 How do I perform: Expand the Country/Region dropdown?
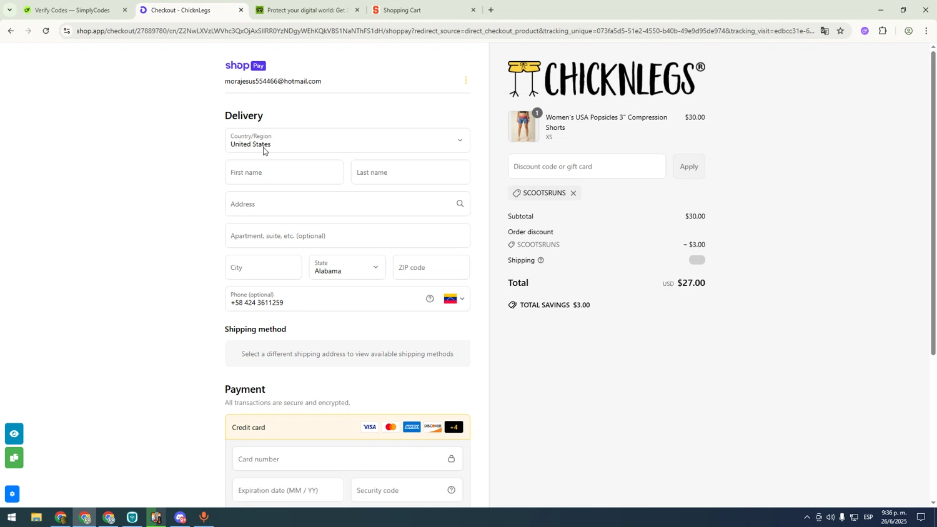tap(347, 140)
